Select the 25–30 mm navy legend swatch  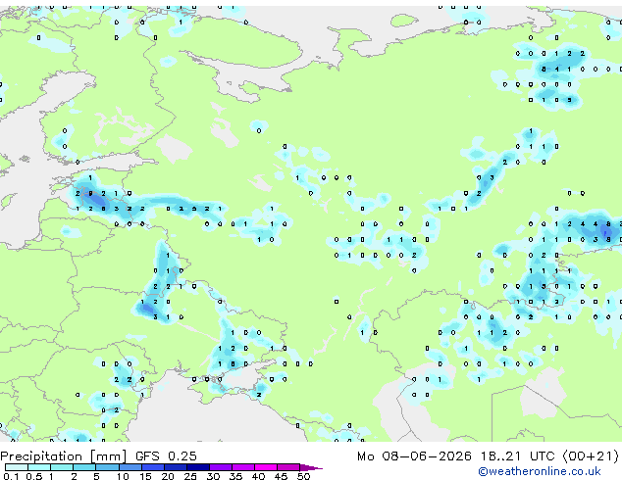(x=197, y=467)
